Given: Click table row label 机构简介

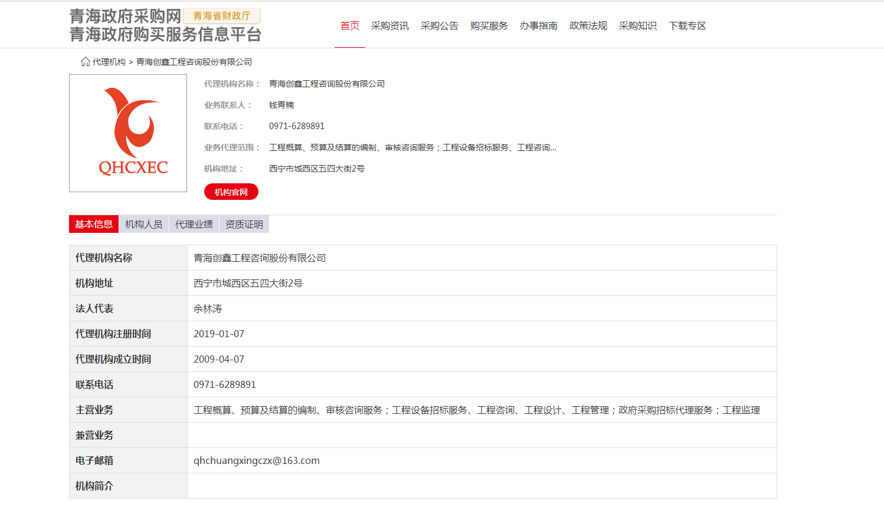Looking at the screenshot, I should 94,486.
